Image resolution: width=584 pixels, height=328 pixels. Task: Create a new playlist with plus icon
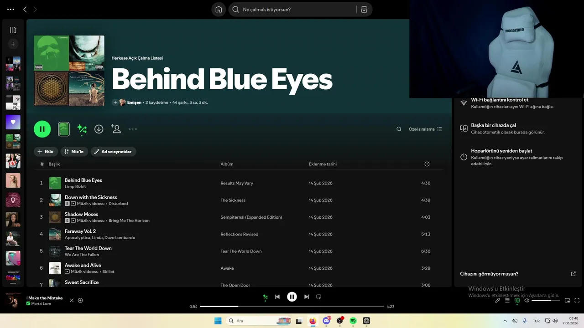coord(13,44)
